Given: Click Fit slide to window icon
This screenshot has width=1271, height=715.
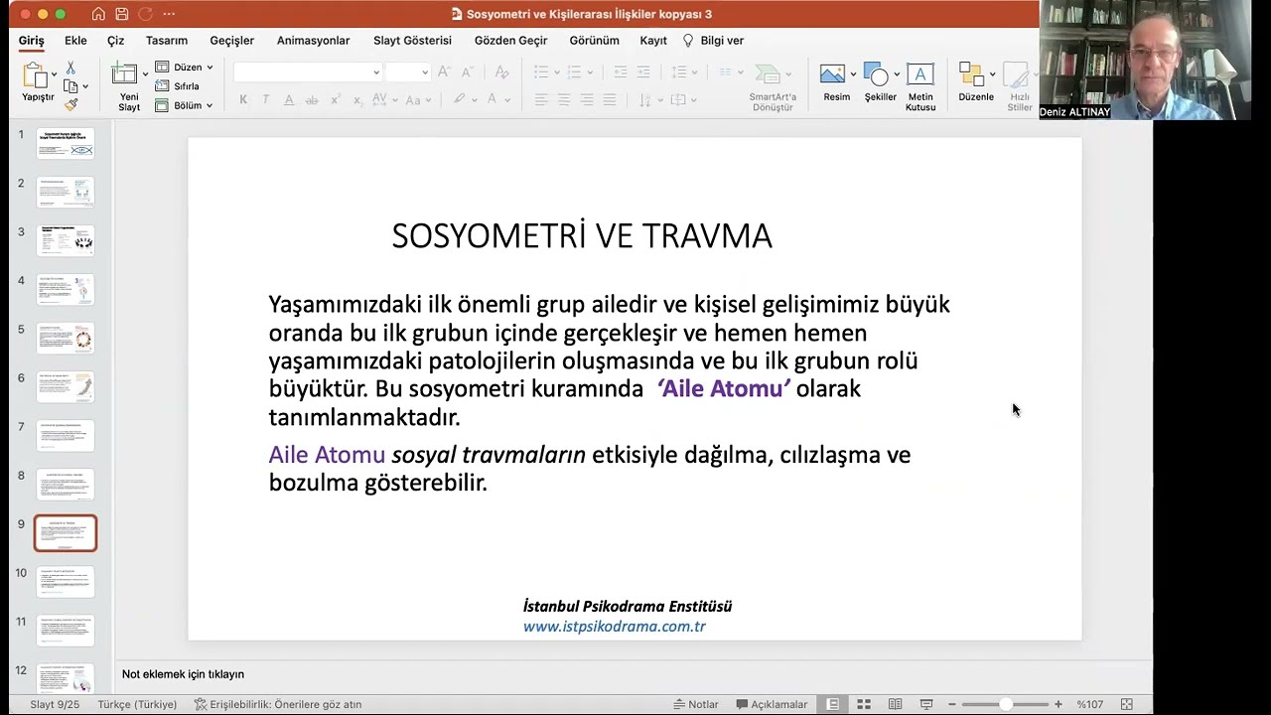Looking at the screenshot, I should pyautogui.click(x=1126, y=704).
